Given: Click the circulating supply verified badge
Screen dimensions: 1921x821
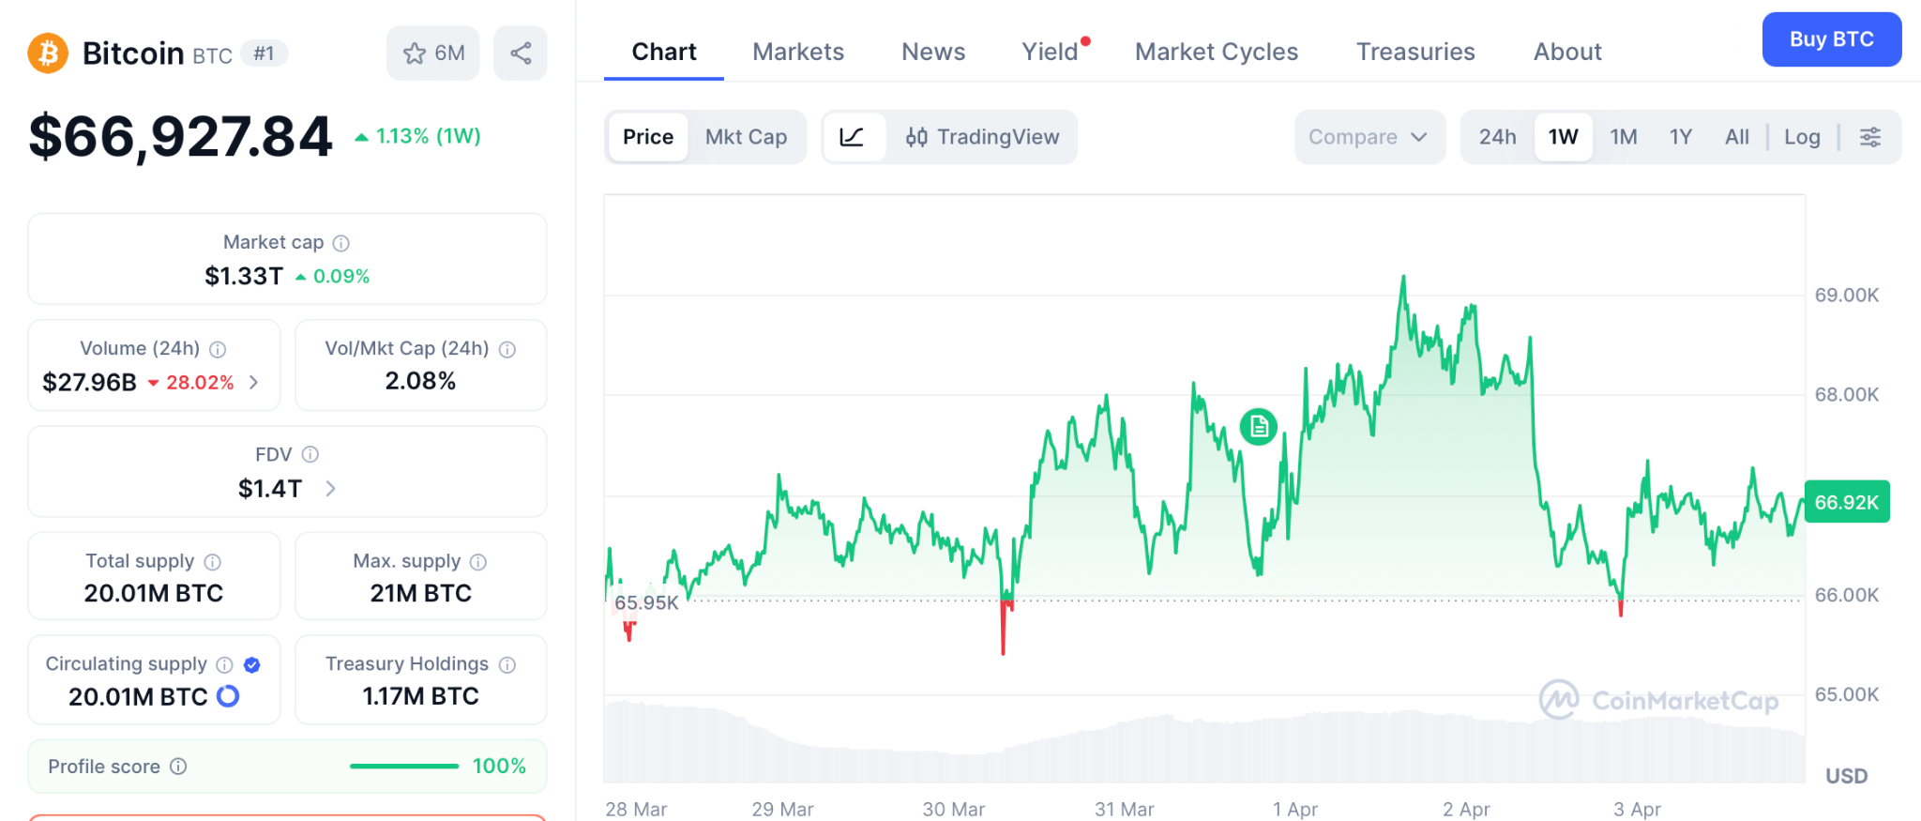Looking at the screenshot, I should [x=251, y=665].
